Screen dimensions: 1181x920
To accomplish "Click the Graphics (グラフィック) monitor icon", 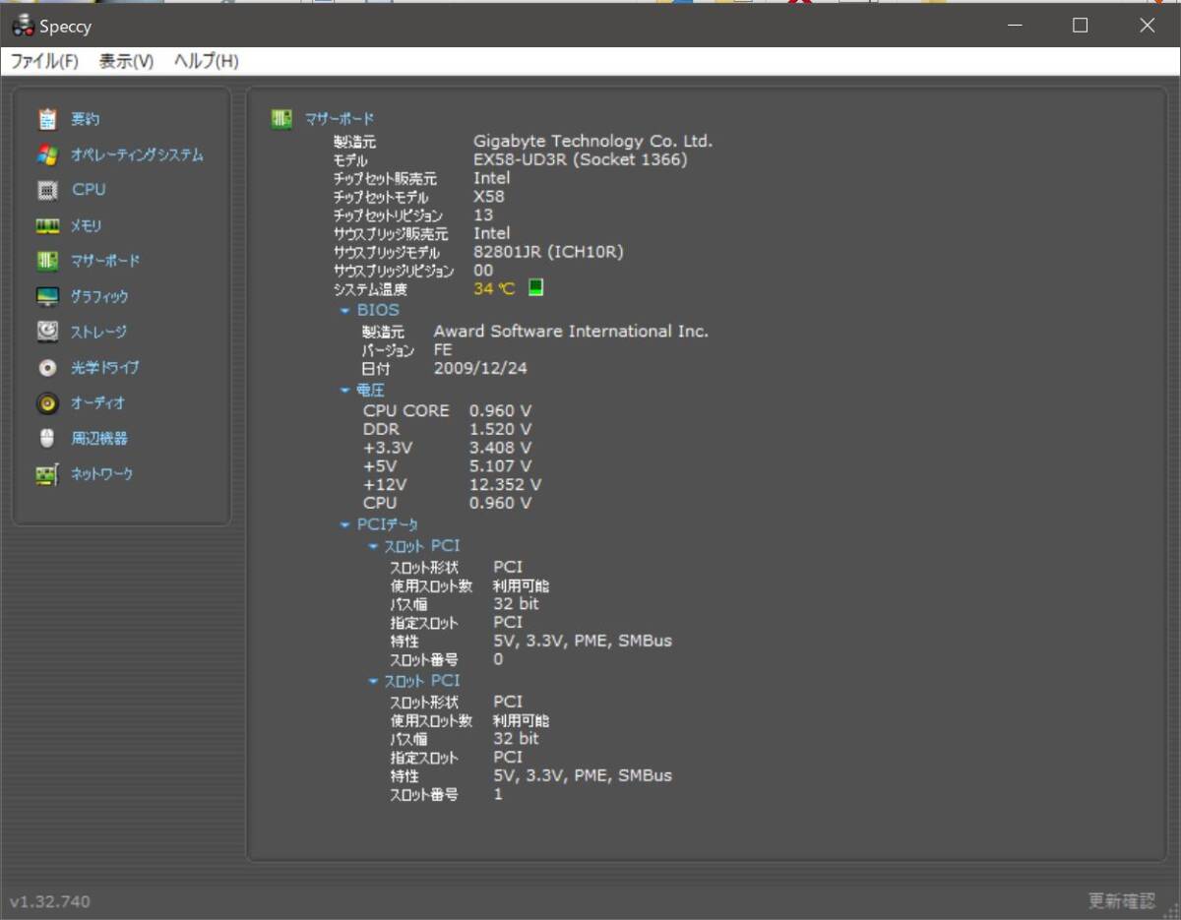I will pyautogui.click(x=47, y=296).
